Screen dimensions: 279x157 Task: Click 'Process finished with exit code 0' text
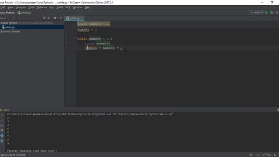point(32,150)
